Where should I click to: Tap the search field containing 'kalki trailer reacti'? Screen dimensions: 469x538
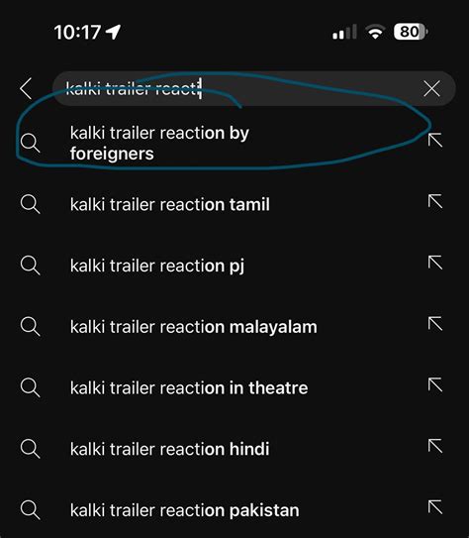tap(254, 88)
